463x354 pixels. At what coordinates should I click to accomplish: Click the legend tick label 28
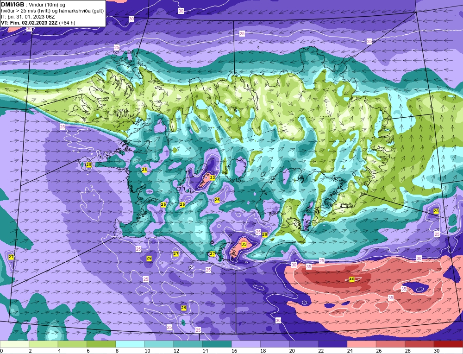pos(408,351)
